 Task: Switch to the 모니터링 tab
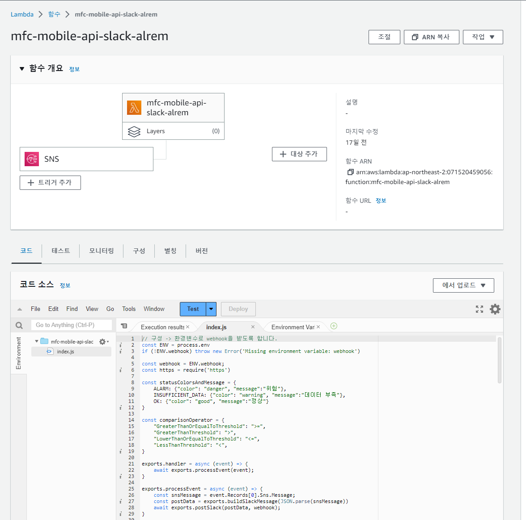[101, 251]
